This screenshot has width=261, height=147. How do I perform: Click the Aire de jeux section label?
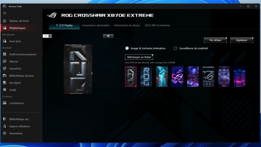pos(8,34)
